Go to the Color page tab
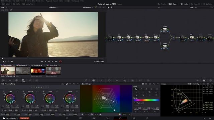The height and width of the screenshot is (120, 214). [120, 118]
